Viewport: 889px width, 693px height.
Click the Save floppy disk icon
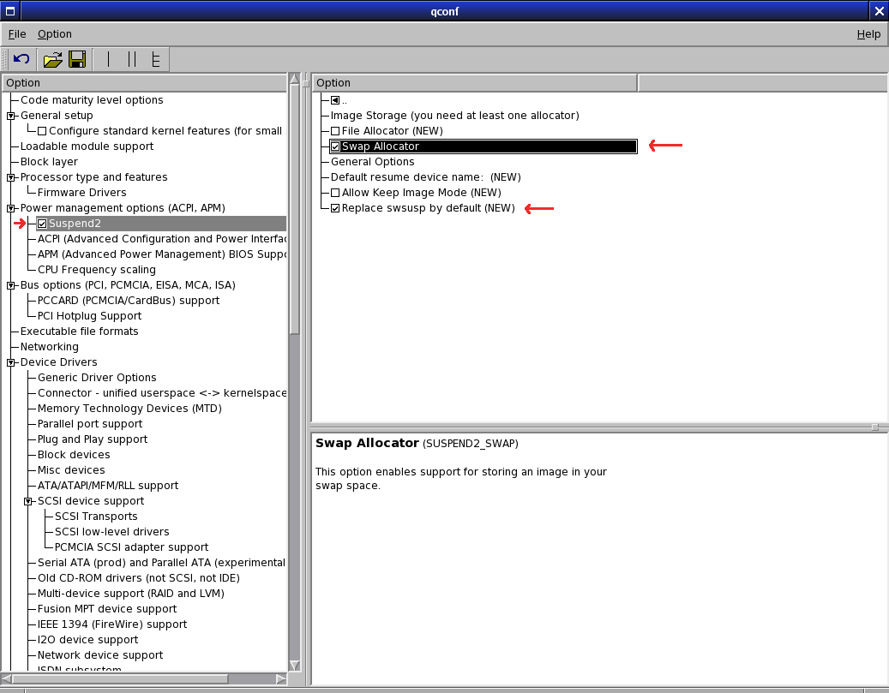click(x=77, y=59)
